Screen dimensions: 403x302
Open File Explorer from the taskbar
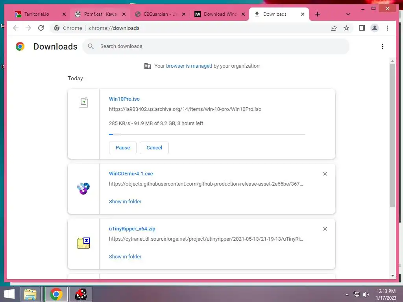point(30,294)
